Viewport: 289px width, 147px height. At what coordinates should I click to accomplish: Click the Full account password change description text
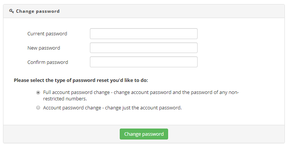(141, 95)
